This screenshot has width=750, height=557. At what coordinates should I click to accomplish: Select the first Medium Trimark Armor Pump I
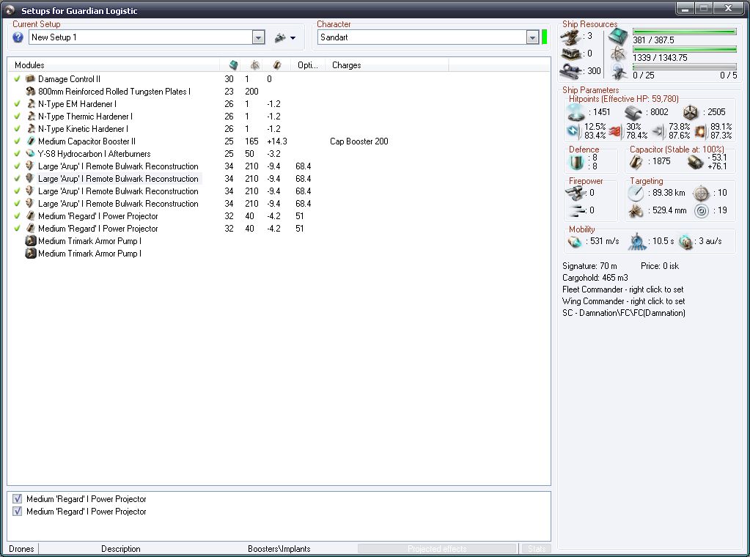point(89,241)
